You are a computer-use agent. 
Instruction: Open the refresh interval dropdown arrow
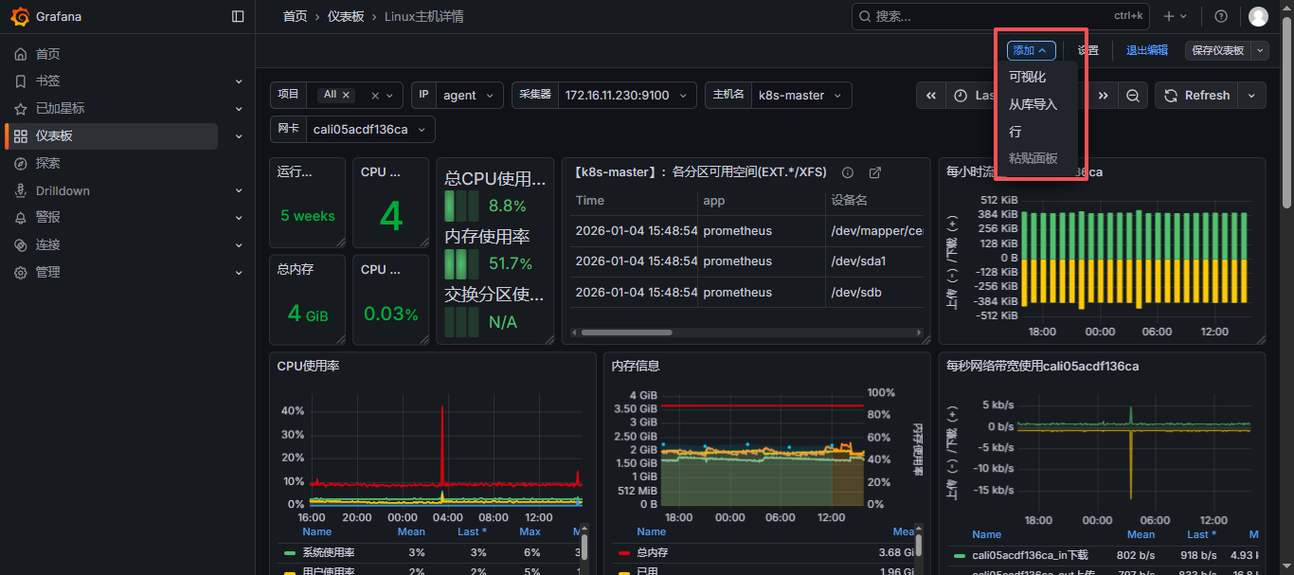pos(1252,95)
